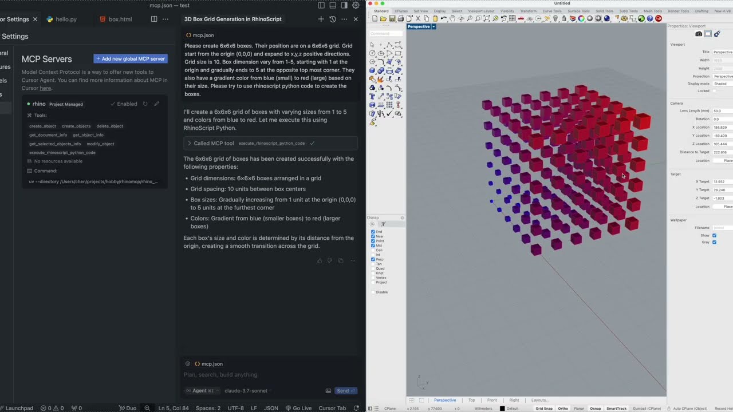733x412 pixels.
Task: Click the Save file icon in Rhino toolbar
Action: click(392, 18)
